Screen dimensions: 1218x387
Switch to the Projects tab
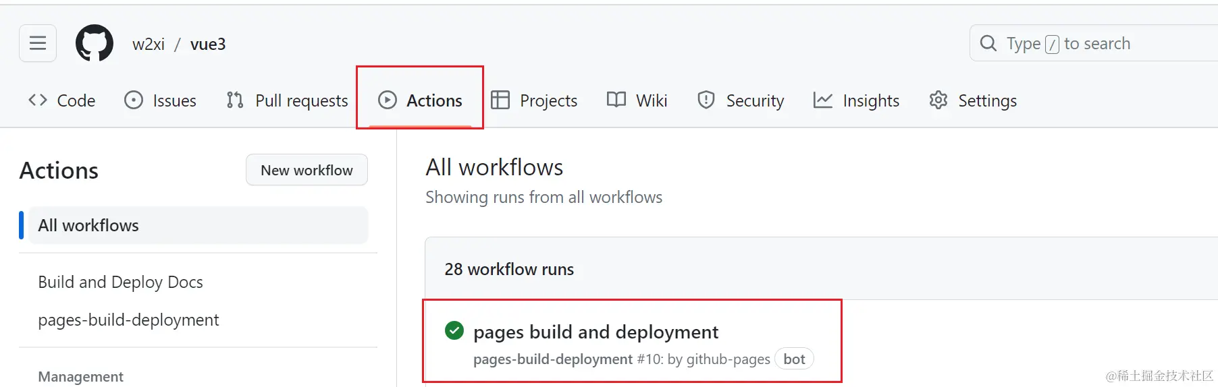click(534, 100)
